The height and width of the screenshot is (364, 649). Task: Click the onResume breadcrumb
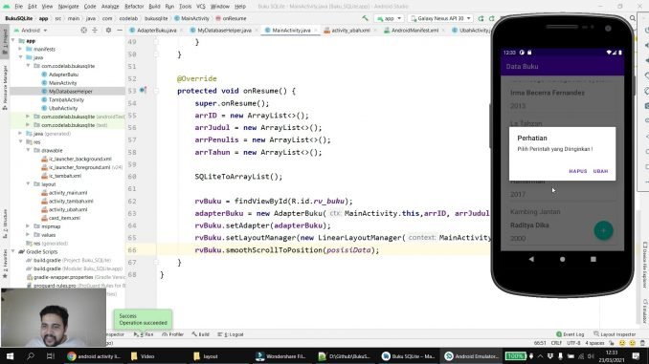(x=231, y=18)
